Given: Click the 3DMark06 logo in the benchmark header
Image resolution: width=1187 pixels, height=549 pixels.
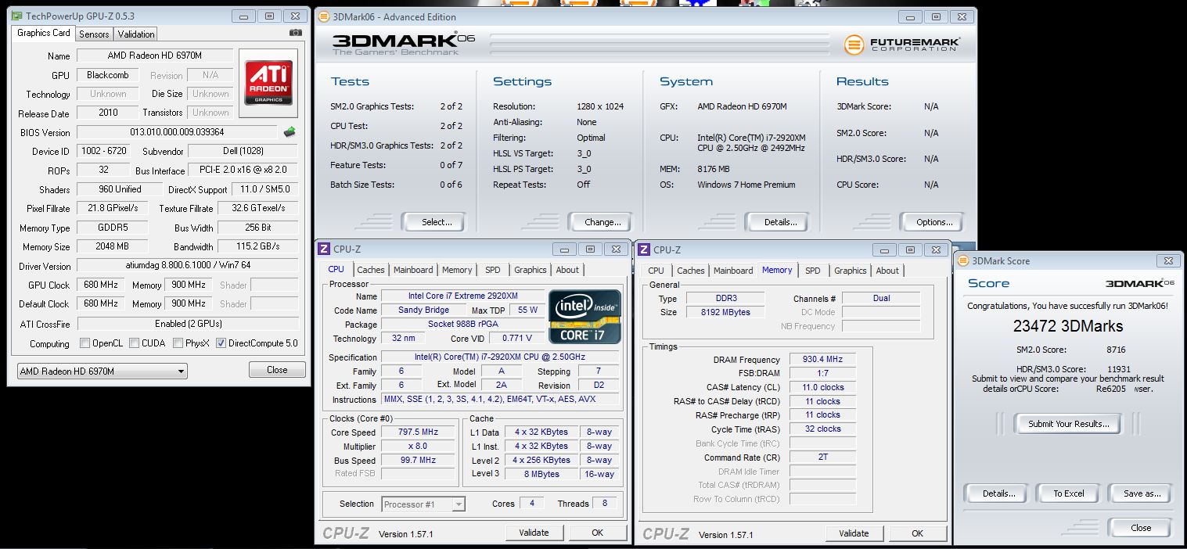Looking at the screenshot, I should (404, 44).
